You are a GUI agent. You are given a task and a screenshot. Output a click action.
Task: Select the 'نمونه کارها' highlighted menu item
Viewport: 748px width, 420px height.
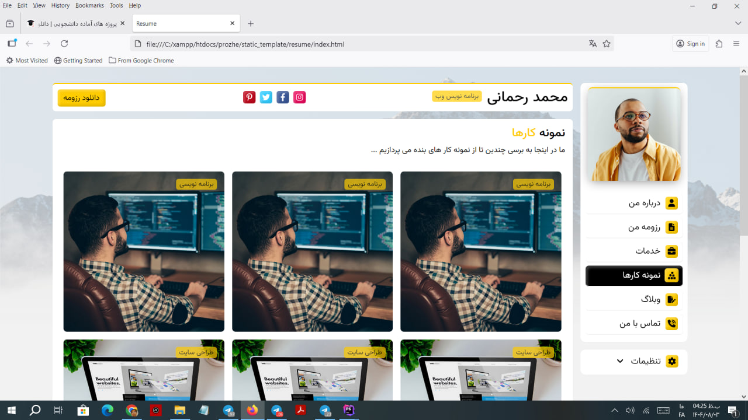tap(634, 275)
